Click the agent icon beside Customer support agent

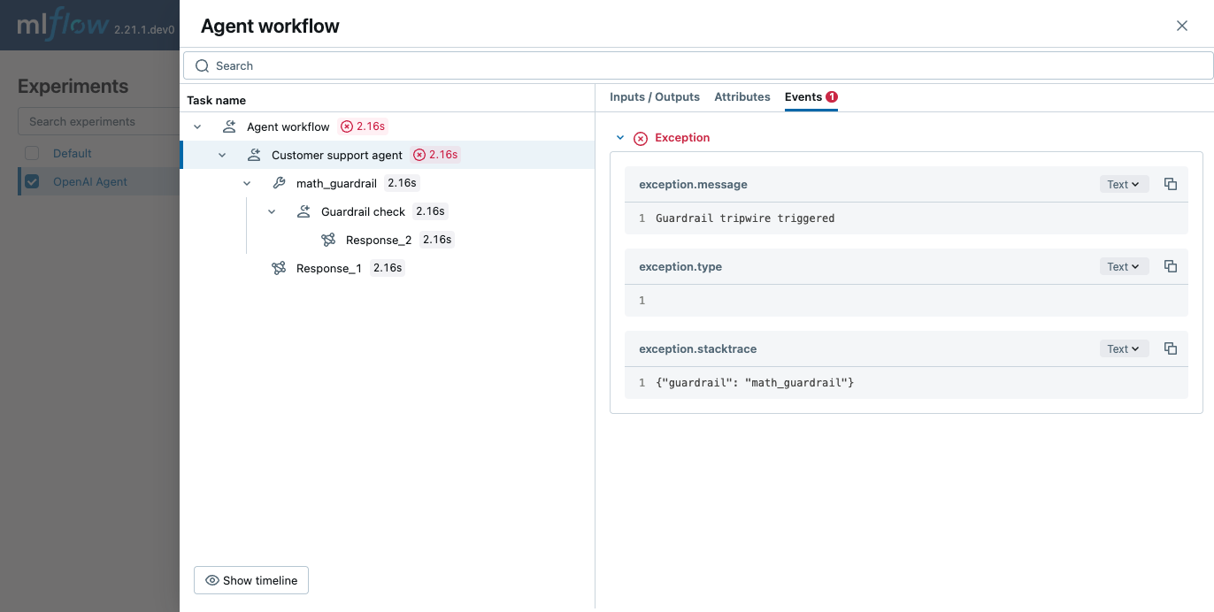[x=254, y=154]
